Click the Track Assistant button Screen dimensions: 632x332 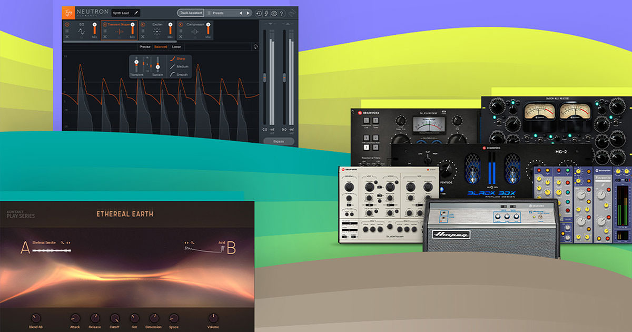pyautogui.click(x=190, y=13)
